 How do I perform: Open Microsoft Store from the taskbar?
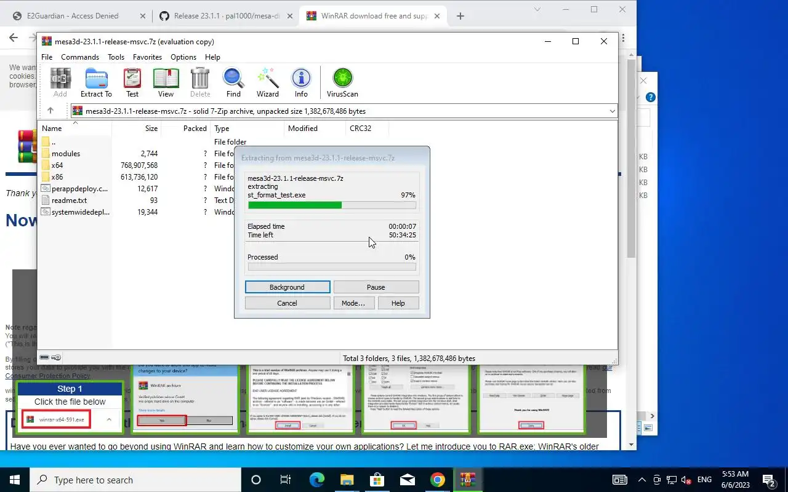coord(377,480)
